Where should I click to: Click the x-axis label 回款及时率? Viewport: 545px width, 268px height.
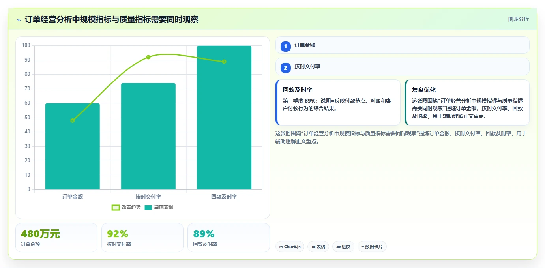[x=224, y=197]
